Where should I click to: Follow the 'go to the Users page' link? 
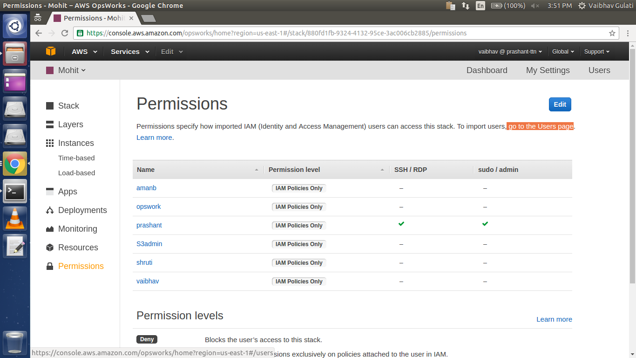coord(541,126)
